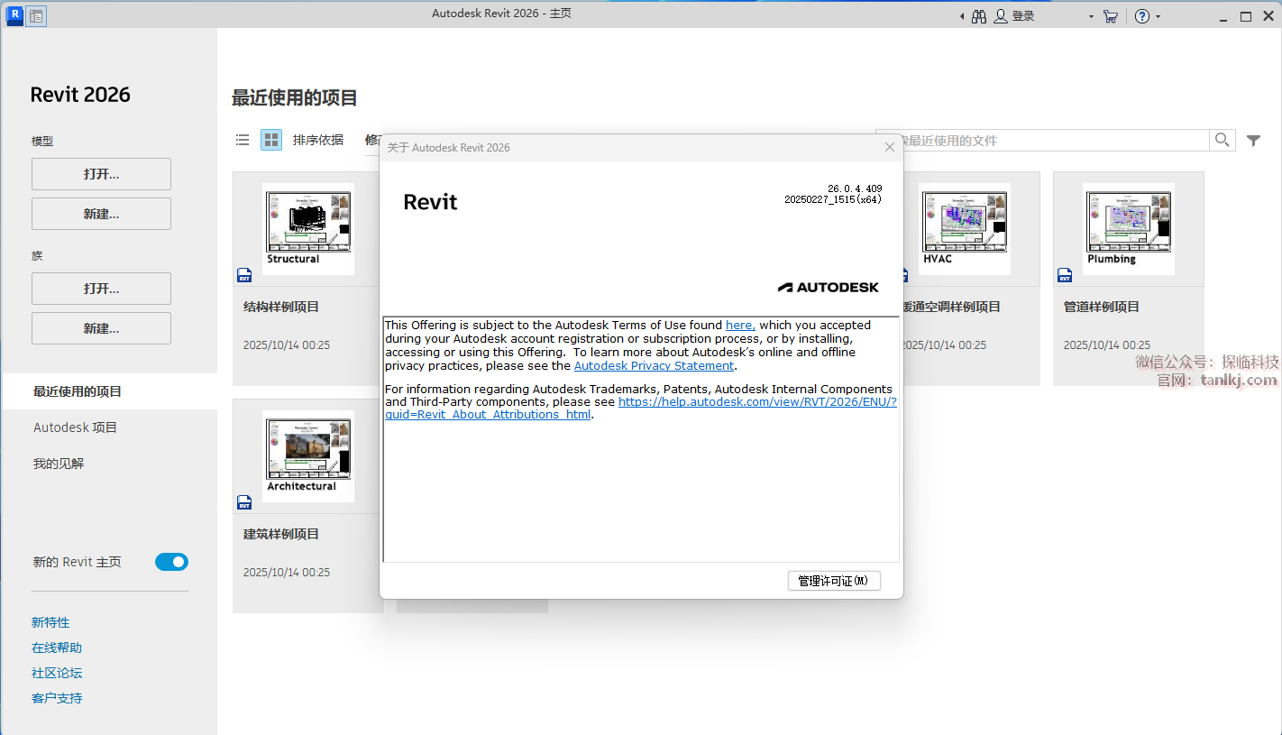Maximize the Revit main window
1282x735 pixels.
coord(1246,16)
